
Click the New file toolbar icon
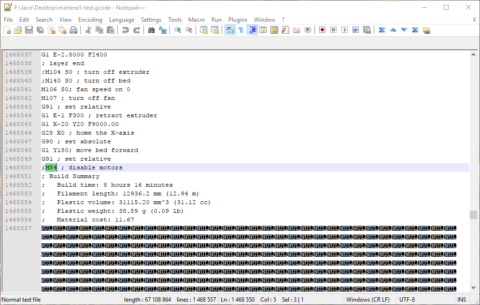pyautogui.click(x=7, y=30)
